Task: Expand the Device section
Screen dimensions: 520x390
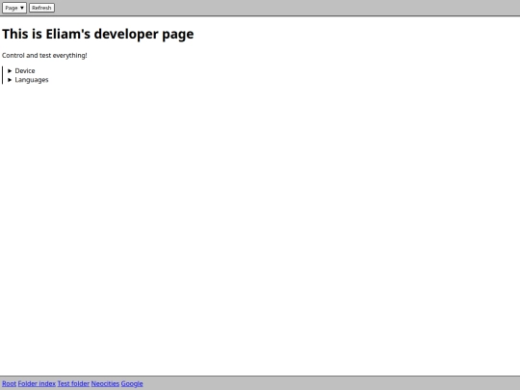Action: (21, 71)
